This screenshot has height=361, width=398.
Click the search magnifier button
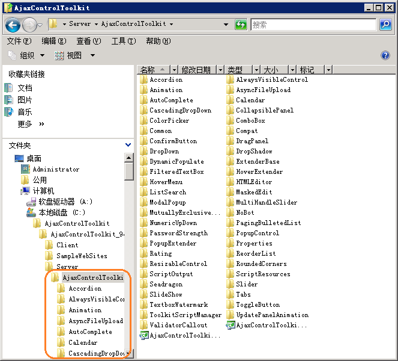click(385, 25)
